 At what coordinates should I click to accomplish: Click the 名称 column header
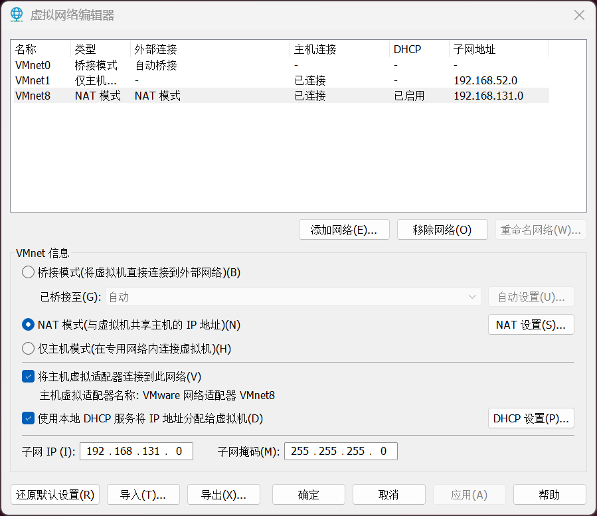pyautogui.click(x=42, y=49)
